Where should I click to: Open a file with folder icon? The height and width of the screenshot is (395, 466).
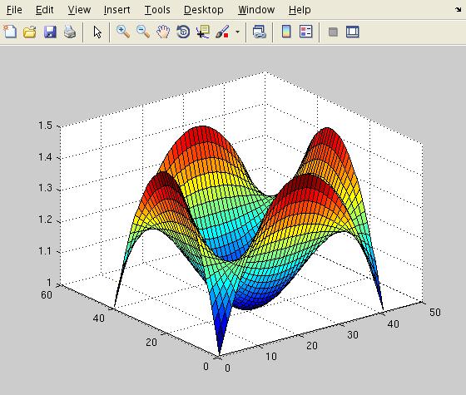30,32
